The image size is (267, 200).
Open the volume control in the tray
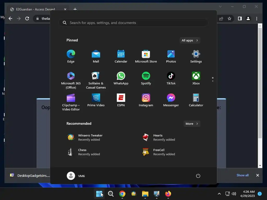tap(234, 194)
